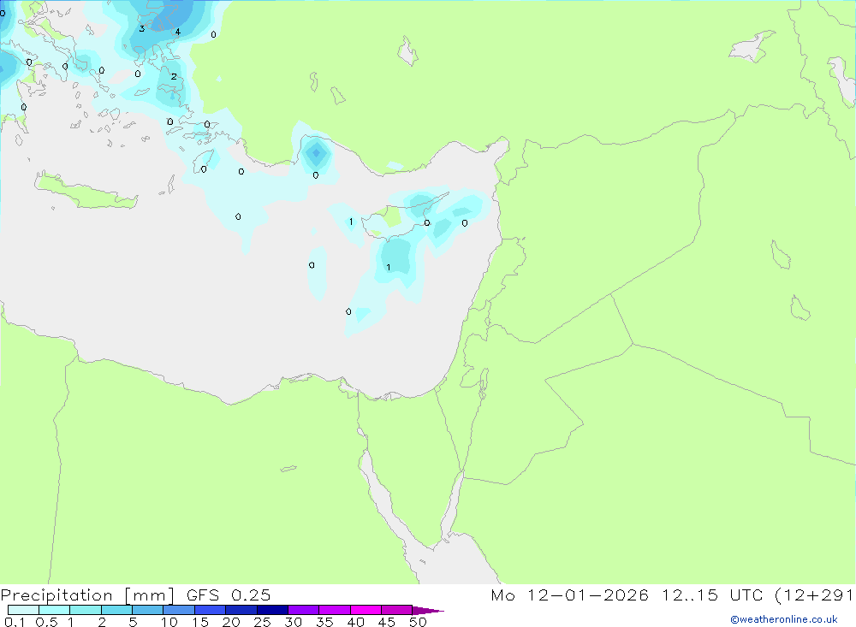Image resolution: width=856 pixels, height=627 pixels.
Task: Click the 5–10 mm legend color swatch
Action: (x=148, y=610)
